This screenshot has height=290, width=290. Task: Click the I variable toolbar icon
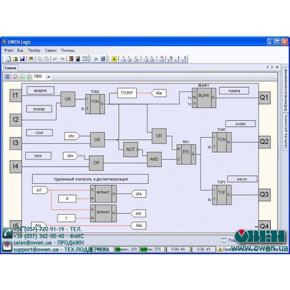tap(177, 59)
